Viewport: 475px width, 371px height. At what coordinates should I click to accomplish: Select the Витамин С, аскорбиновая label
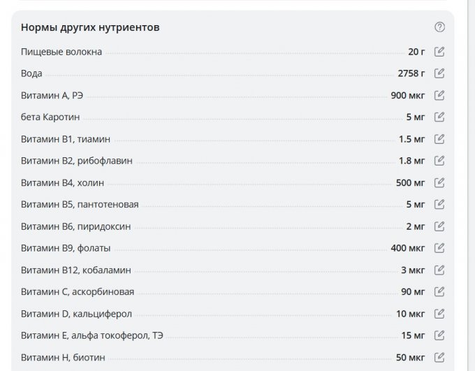click(x=78, y=291)
